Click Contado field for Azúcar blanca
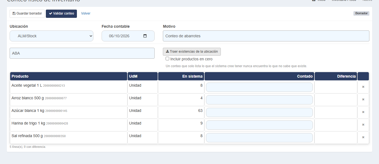The height and width of the screenshot is (164, 379). click(259, 112)
